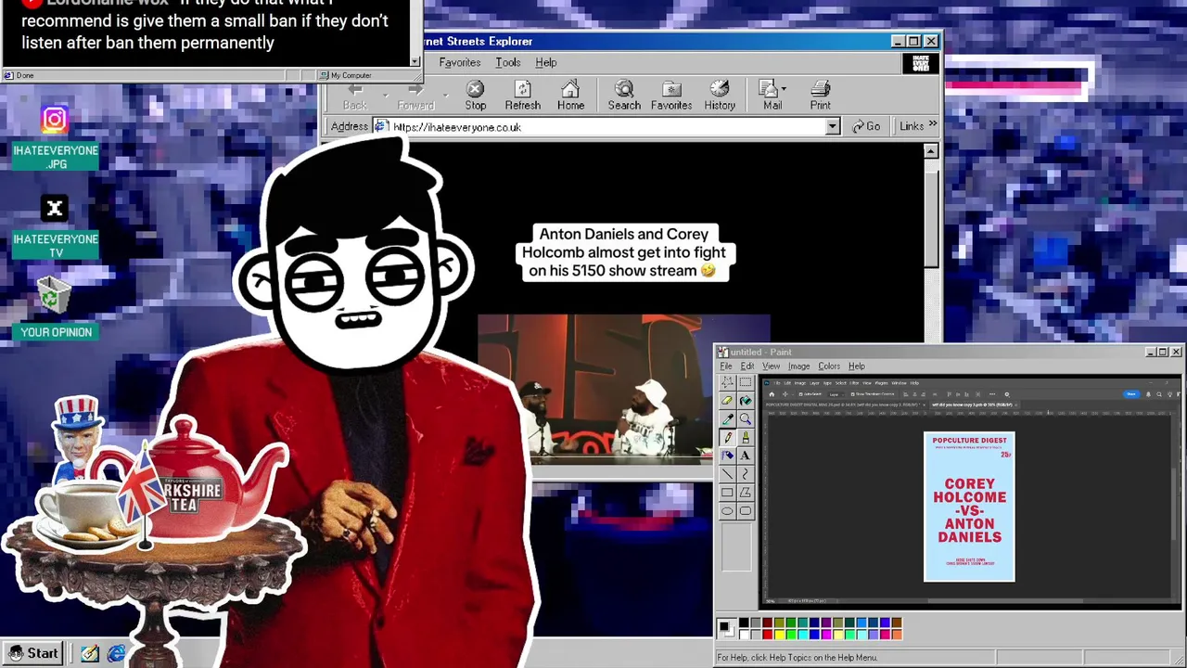
Task: Open the Paint File menu
Action: coord(726,366)
